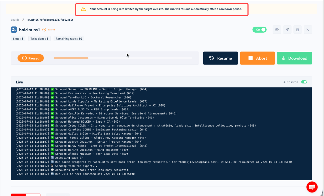Image resolution: width=324 pixels, height=196 pixels.
Task: Click the Tasks done : 3 chip
Action: coord(39,39)
